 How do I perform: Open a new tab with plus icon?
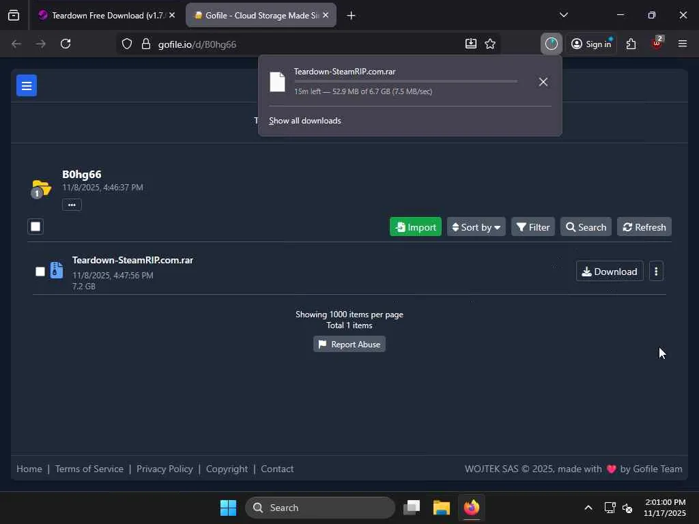pos(351,16)
